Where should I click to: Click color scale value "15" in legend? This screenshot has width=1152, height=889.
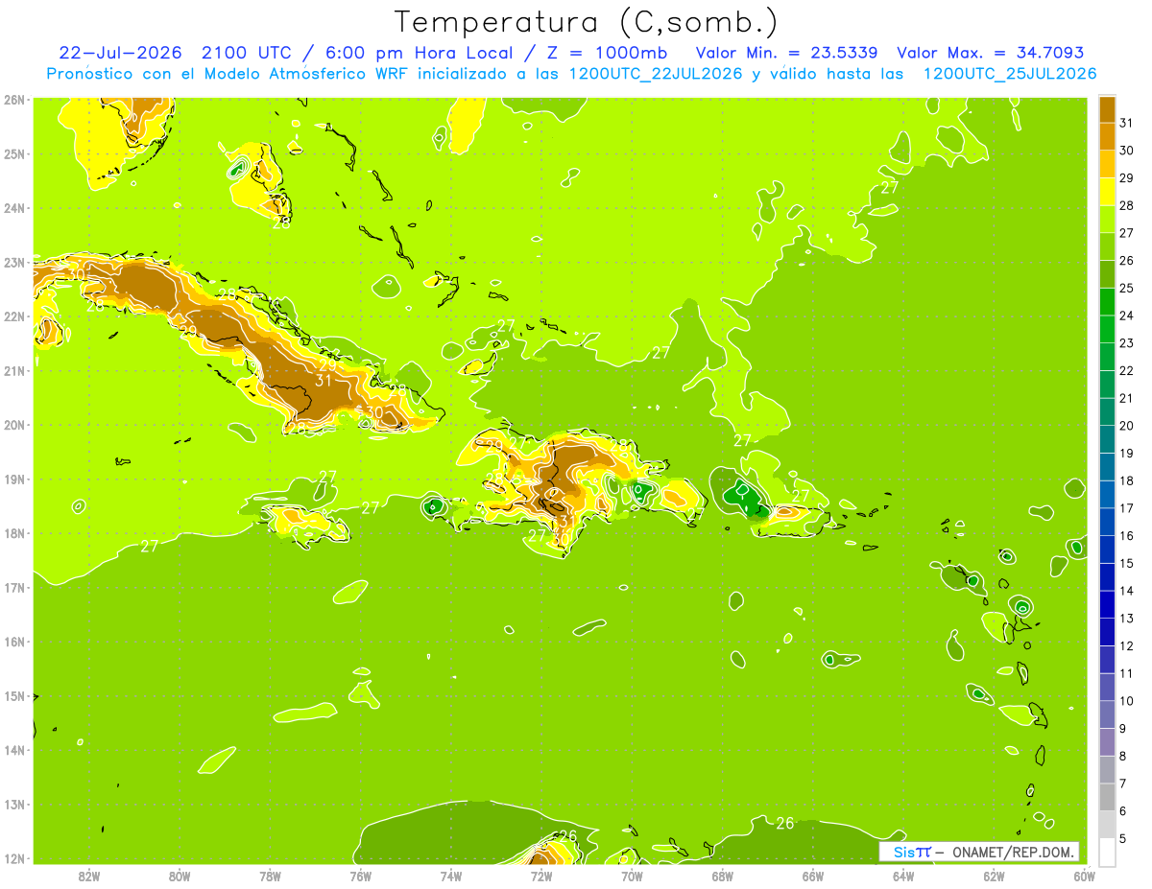coord(1126,564)
